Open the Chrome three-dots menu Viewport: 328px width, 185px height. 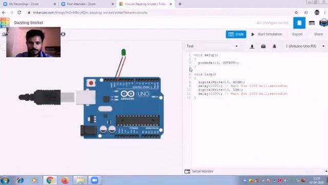(324, 12)
